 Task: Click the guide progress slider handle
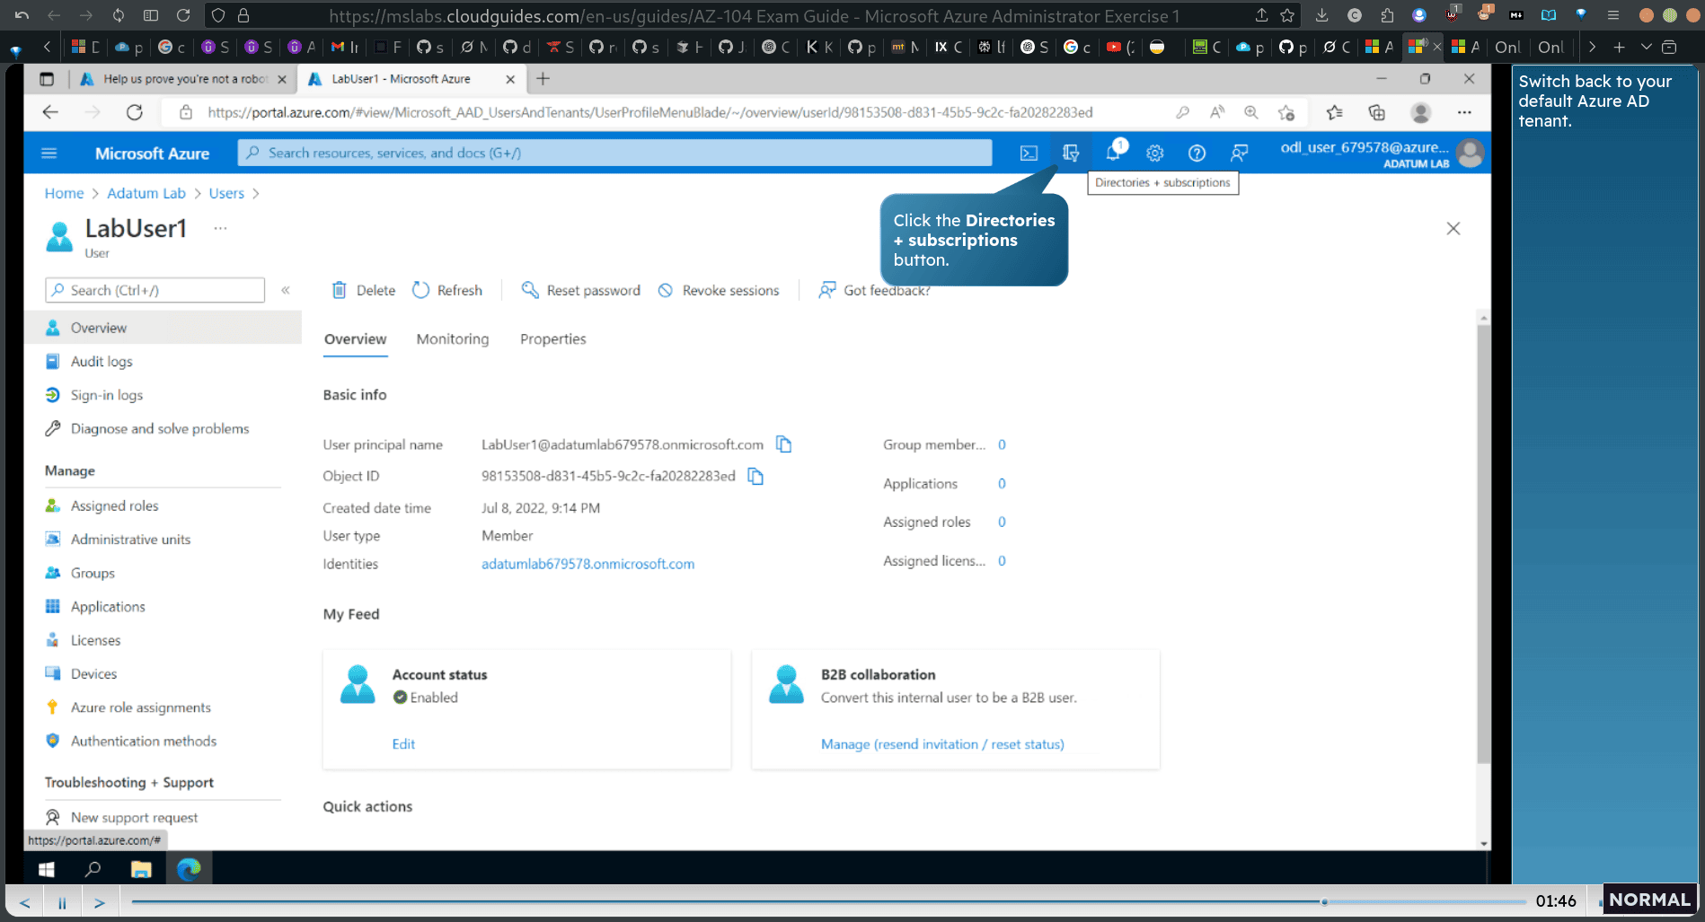(1324, 901)
